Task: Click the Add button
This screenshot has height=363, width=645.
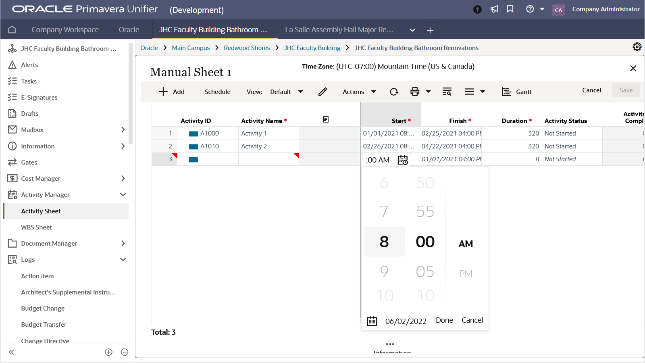Action: pos(171,92)
